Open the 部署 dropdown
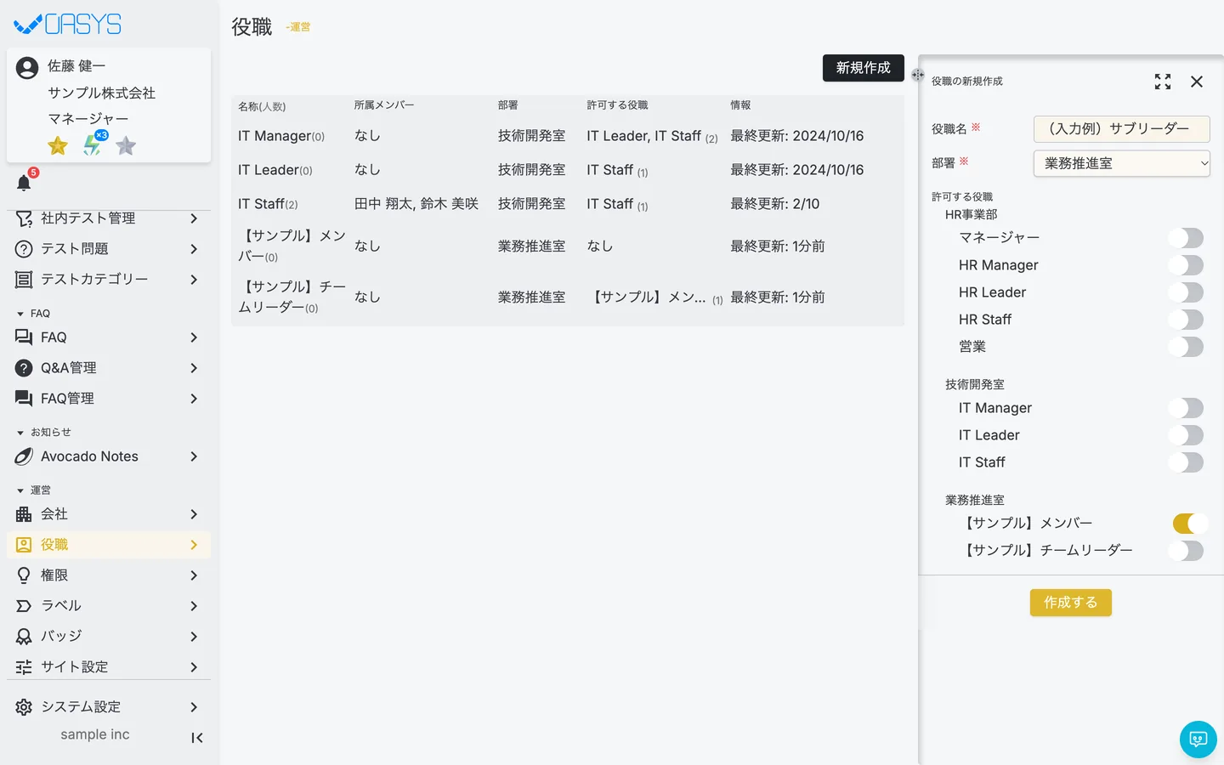 (1122, 163)
